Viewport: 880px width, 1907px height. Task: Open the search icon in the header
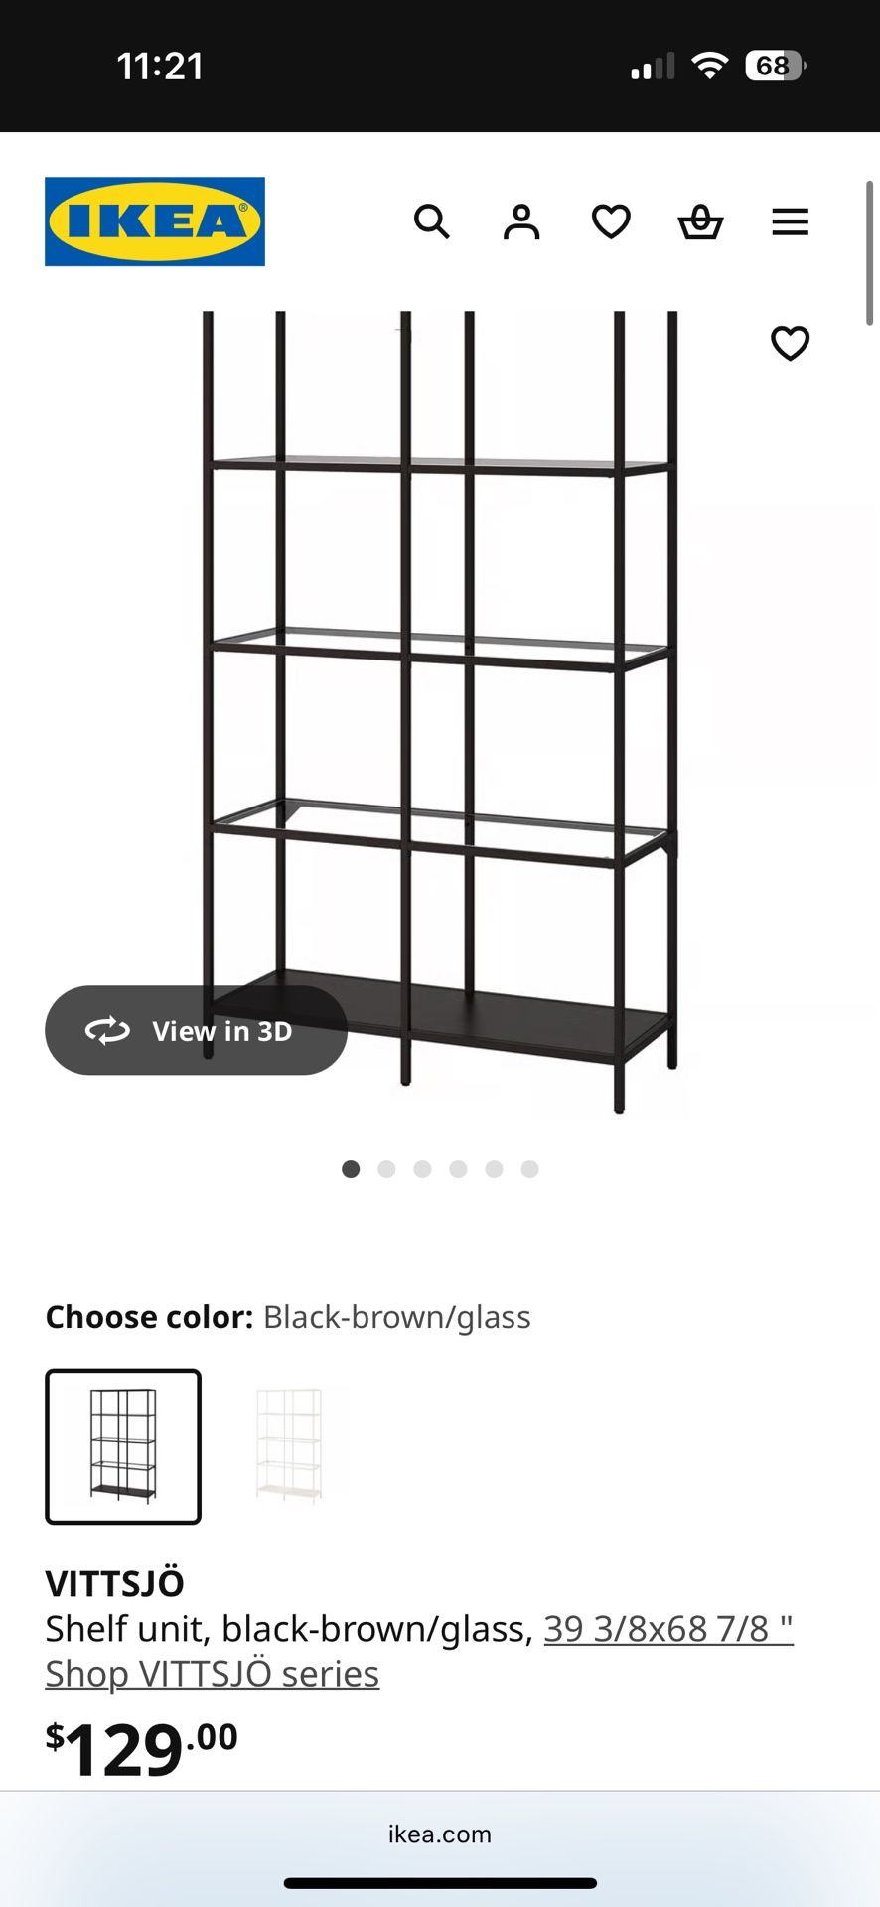[x=433, y=221]
